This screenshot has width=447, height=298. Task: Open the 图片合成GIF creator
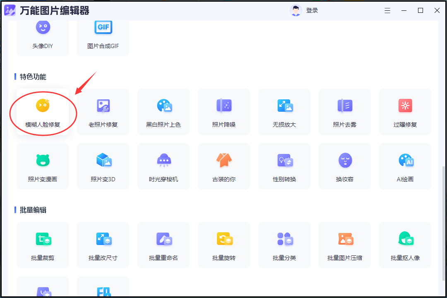point(103,36)
